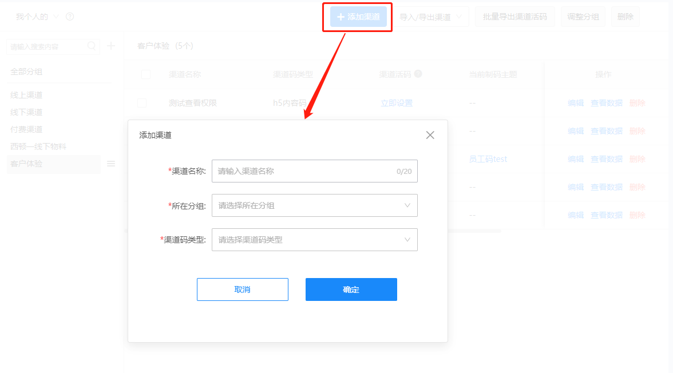Click the 取消 button
The height and width of the screenshot is (373, 673).
[x=243, y=289]
